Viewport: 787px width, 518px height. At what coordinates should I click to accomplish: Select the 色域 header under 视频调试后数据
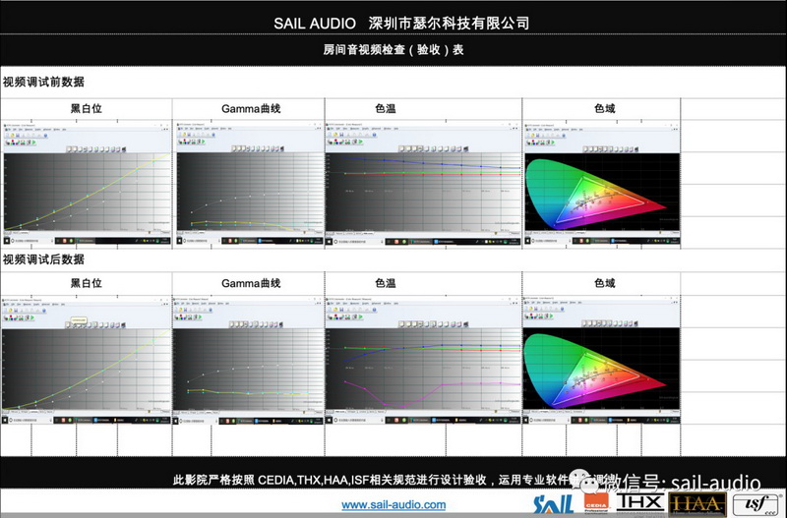pyautogui.click(x=605, y=283)
